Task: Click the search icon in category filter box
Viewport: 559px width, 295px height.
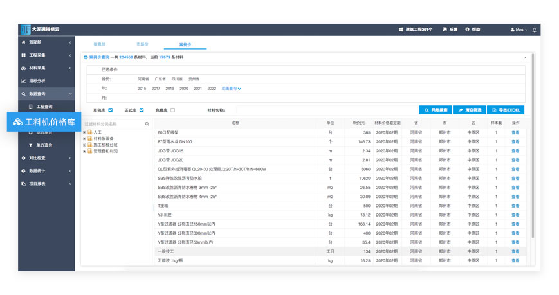Action: (x=147, y=124)
